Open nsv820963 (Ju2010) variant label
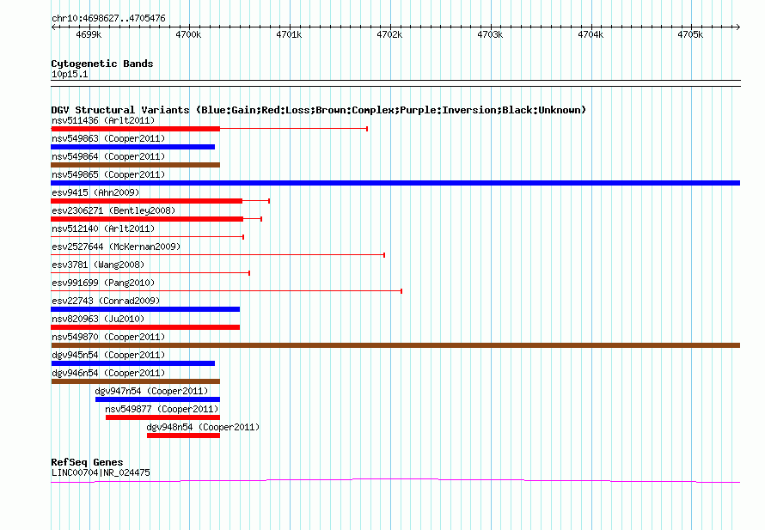Viewport: 765px width, 530px height. coord(98,319)
